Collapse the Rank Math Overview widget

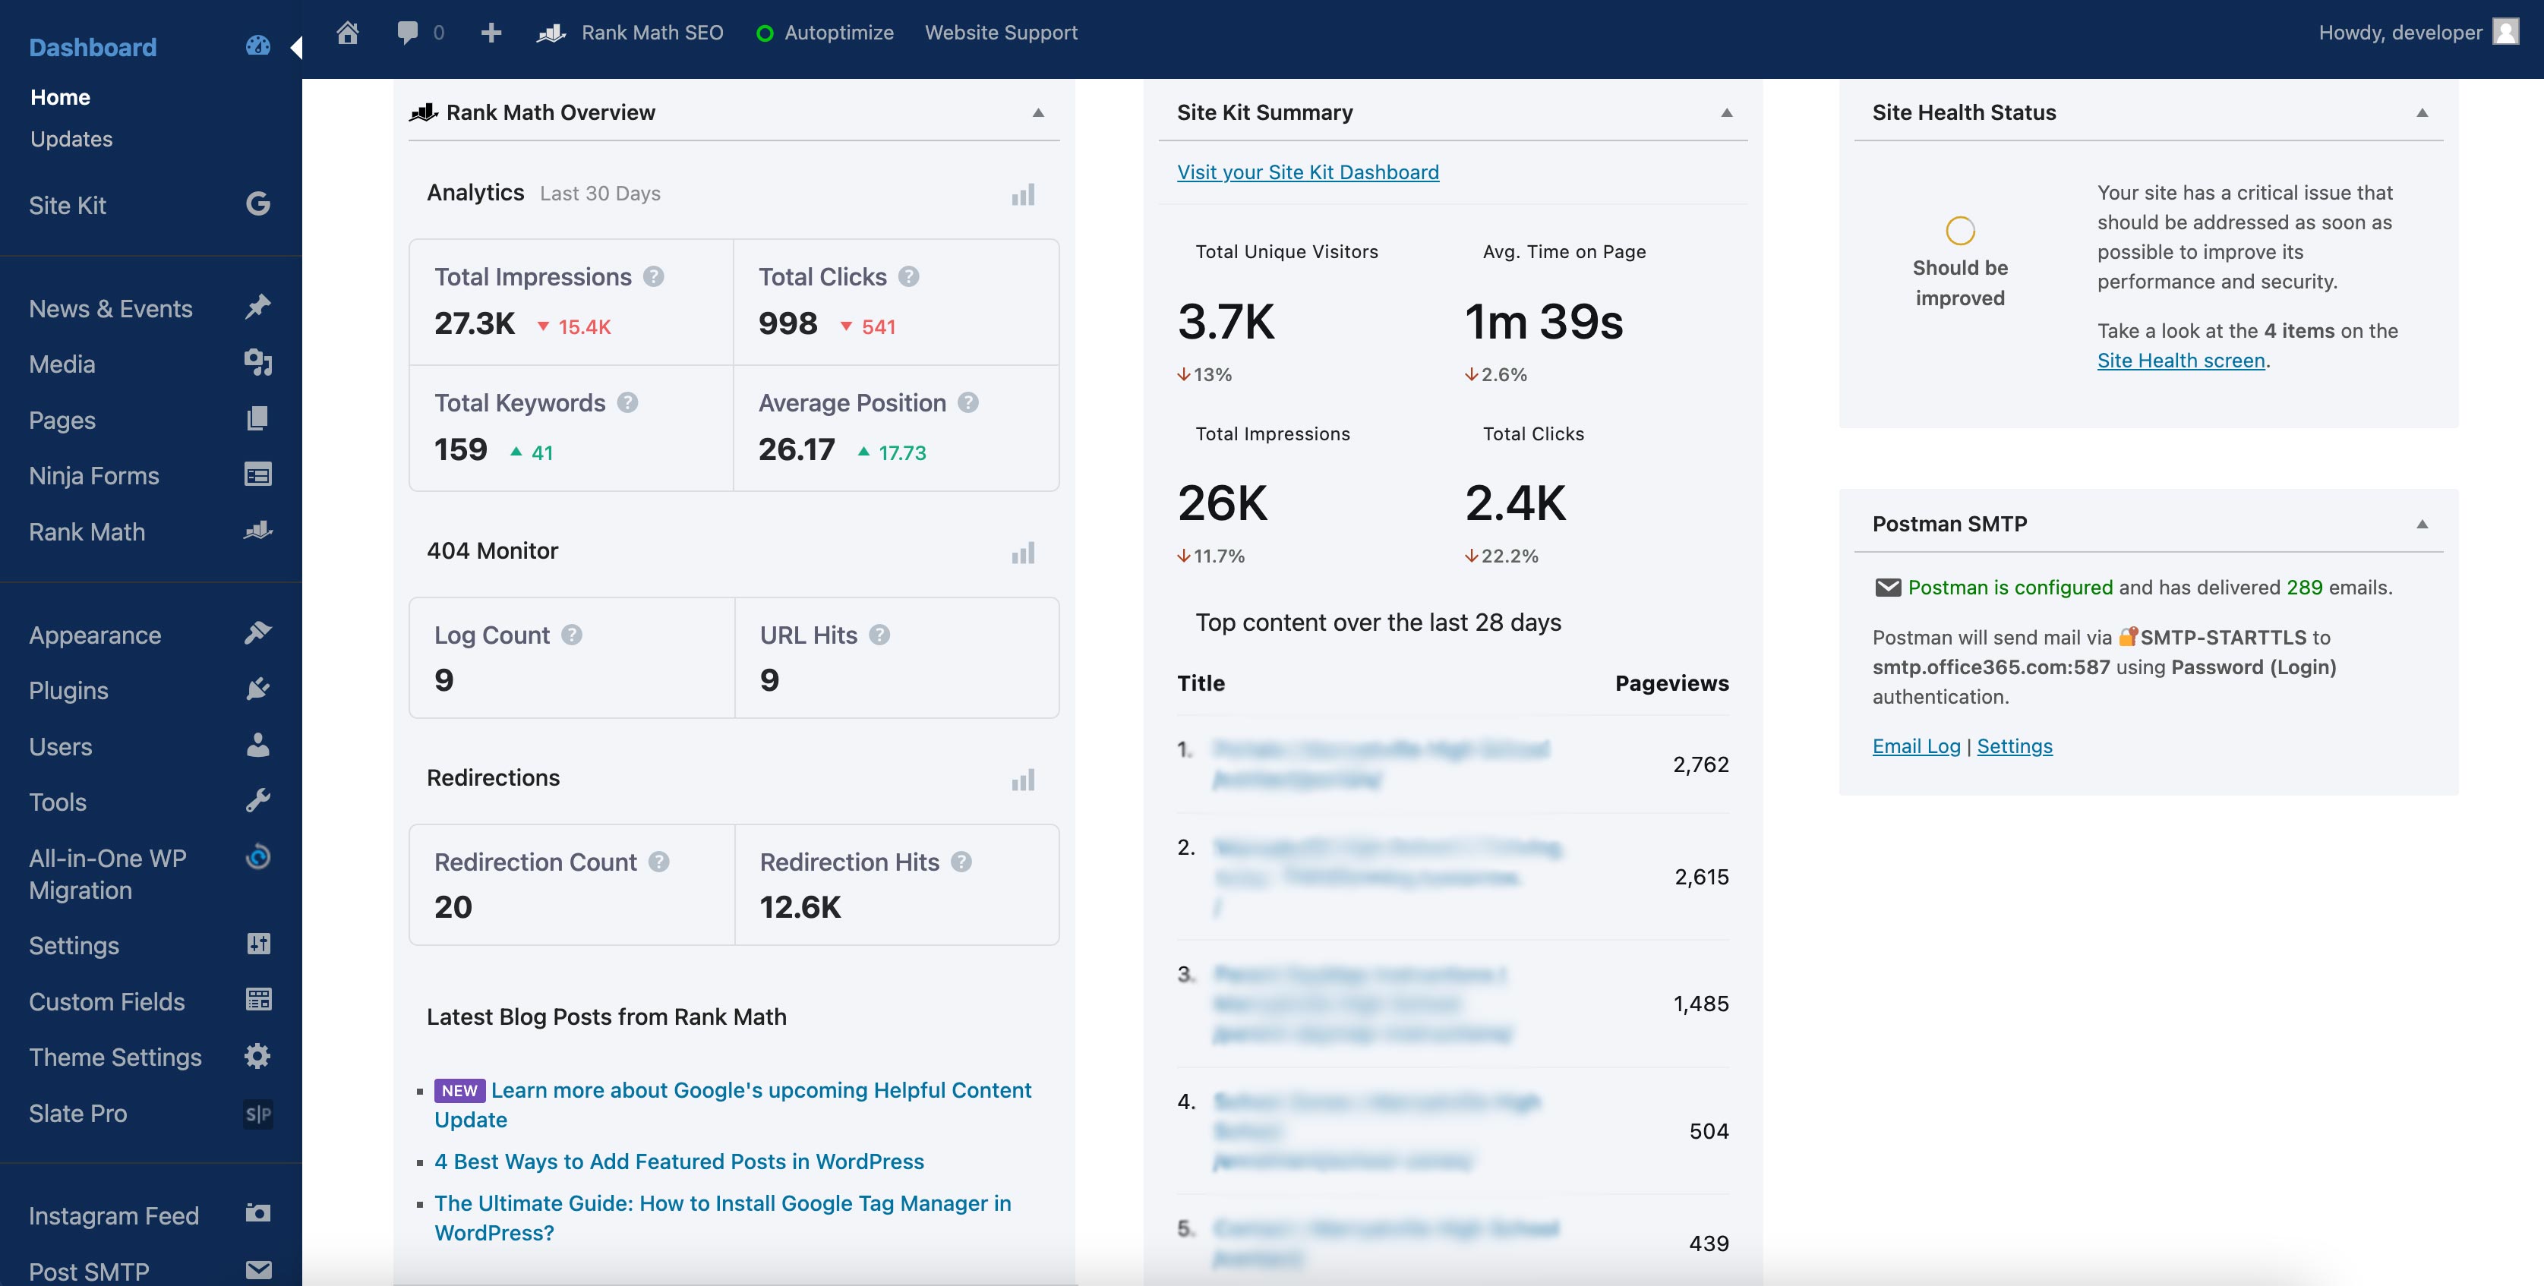[1038, 112]
